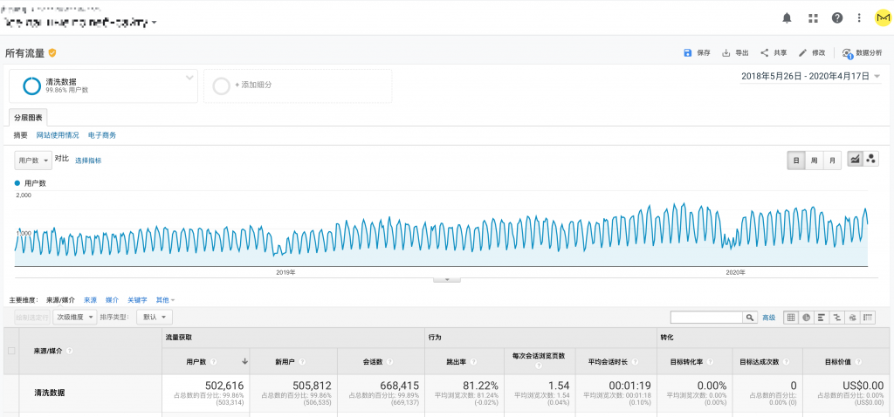The width and height of the screenshot is (894, 417).
Task: Check the table header select-all checkbox
Action: coord(11,351)
